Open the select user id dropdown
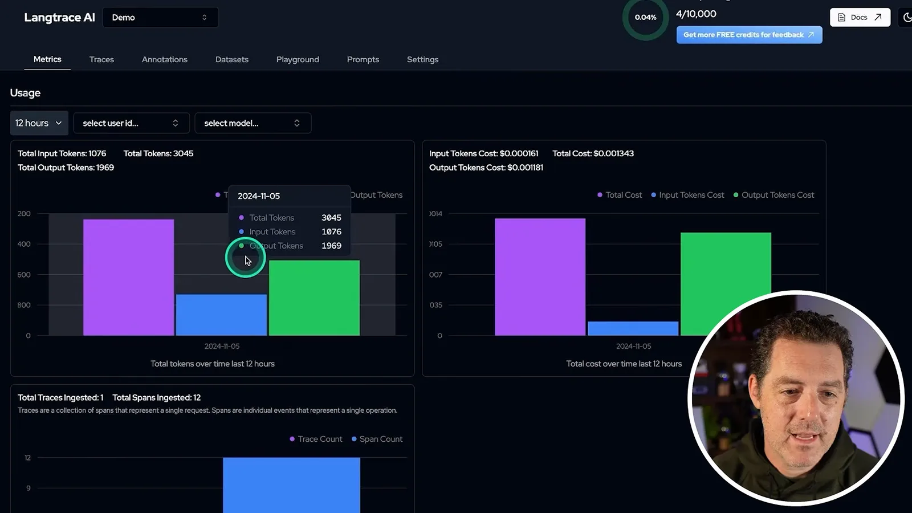Viewport: 912px width, 513px height. coord(131,123)
